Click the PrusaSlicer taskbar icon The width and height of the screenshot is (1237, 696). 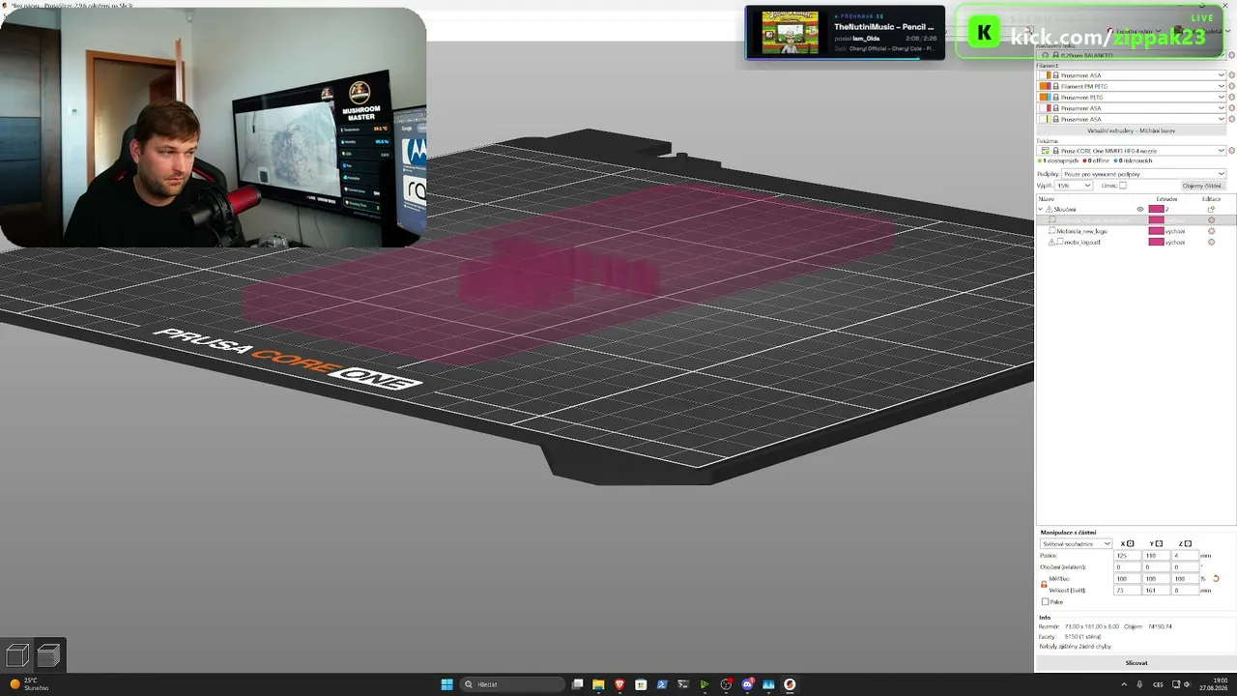point(790,684)
